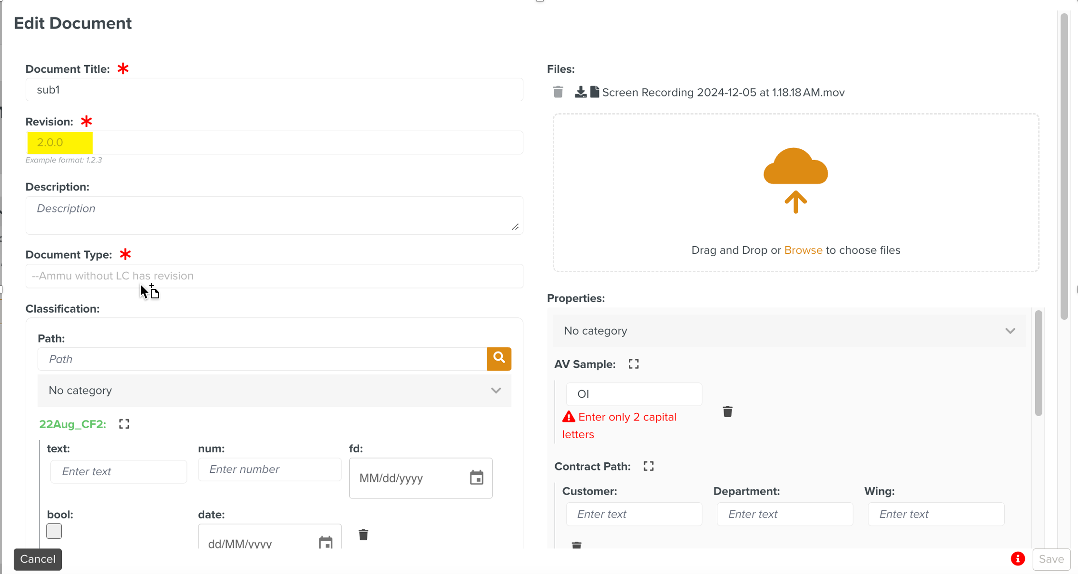Click the red info icon beside Save
Screen dimensions: 1078x574
pos(1018,559)
